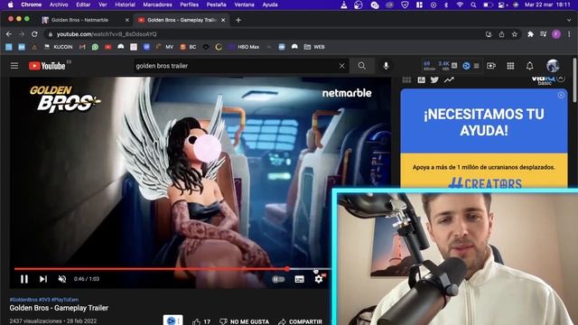The width and height of the screenshot is (578, 325).
Task: Open YouTube create video icon
Action: point(491,66)
